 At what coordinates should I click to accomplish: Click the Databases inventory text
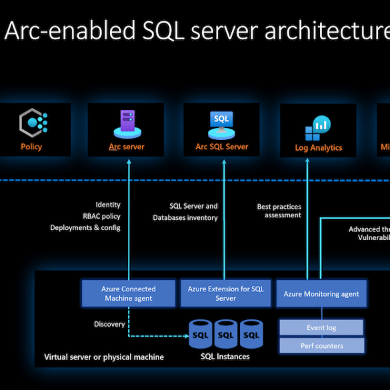(185, 217)
